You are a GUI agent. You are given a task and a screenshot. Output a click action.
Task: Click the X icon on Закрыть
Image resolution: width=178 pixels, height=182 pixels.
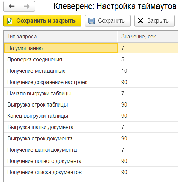tap(140, 21)
